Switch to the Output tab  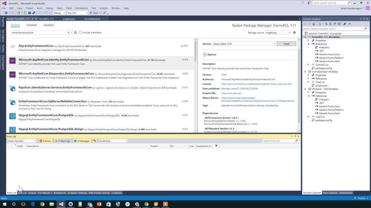(32, 193)
